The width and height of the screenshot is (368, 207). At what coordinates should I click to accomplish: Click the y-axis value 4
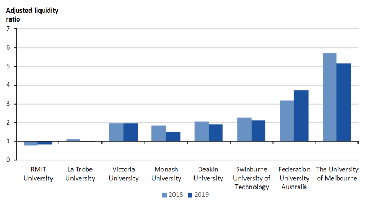pyautogui.click(x=8, y=85)
